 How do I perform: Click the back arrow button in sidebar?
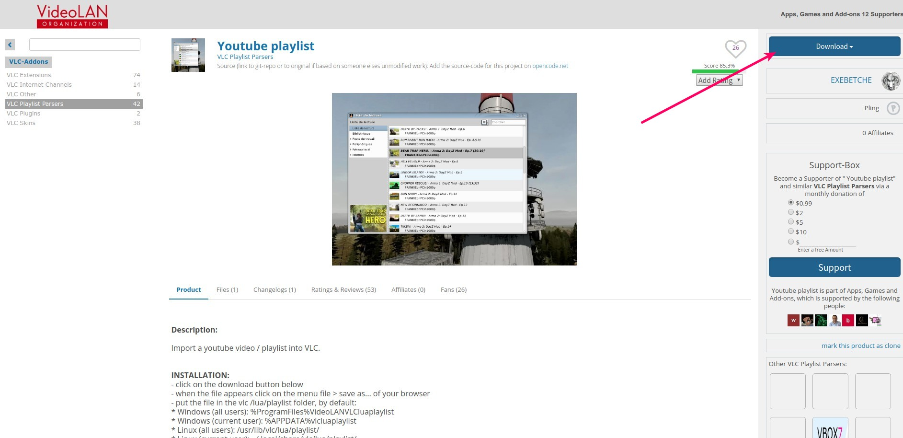[x=10, y=45]
